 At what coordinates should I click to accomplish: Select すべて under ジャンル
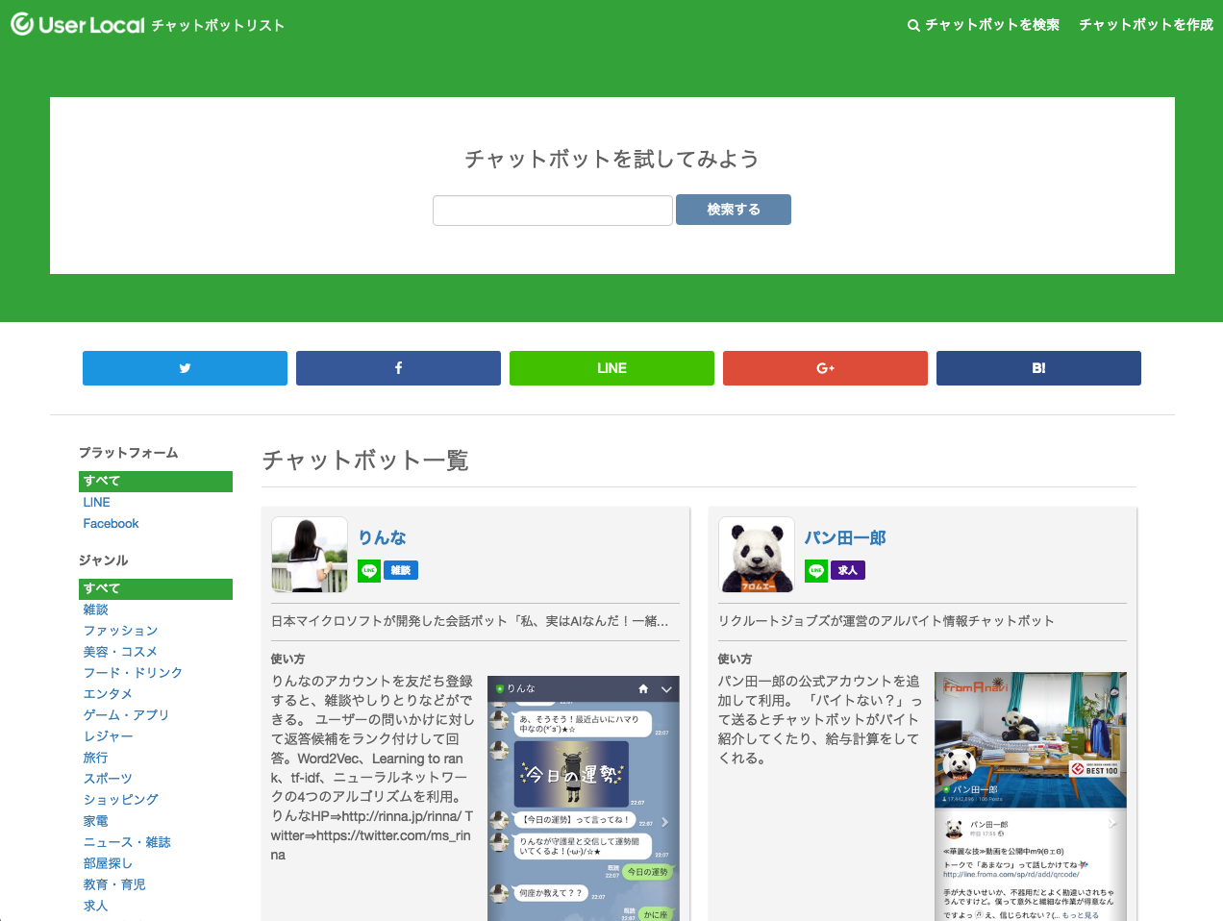tap(156, 589)
